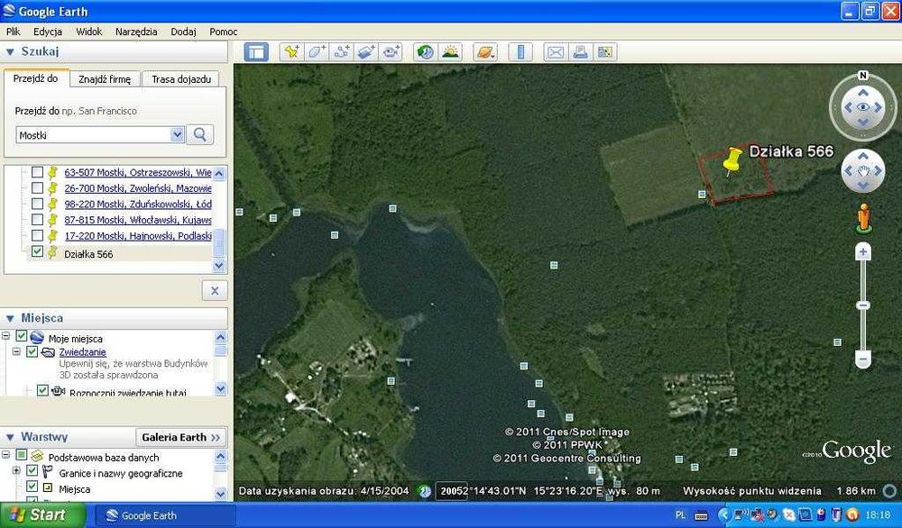902x528 pixels.
Task: Open the Plik menu
Action: 14,32
